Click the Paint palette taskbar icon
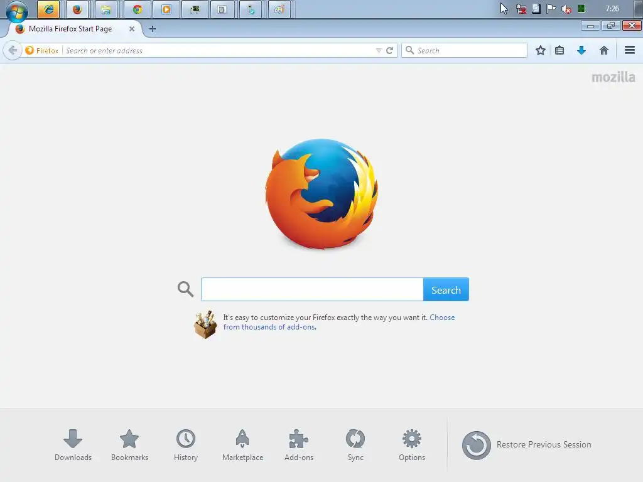 click(279, 9)
